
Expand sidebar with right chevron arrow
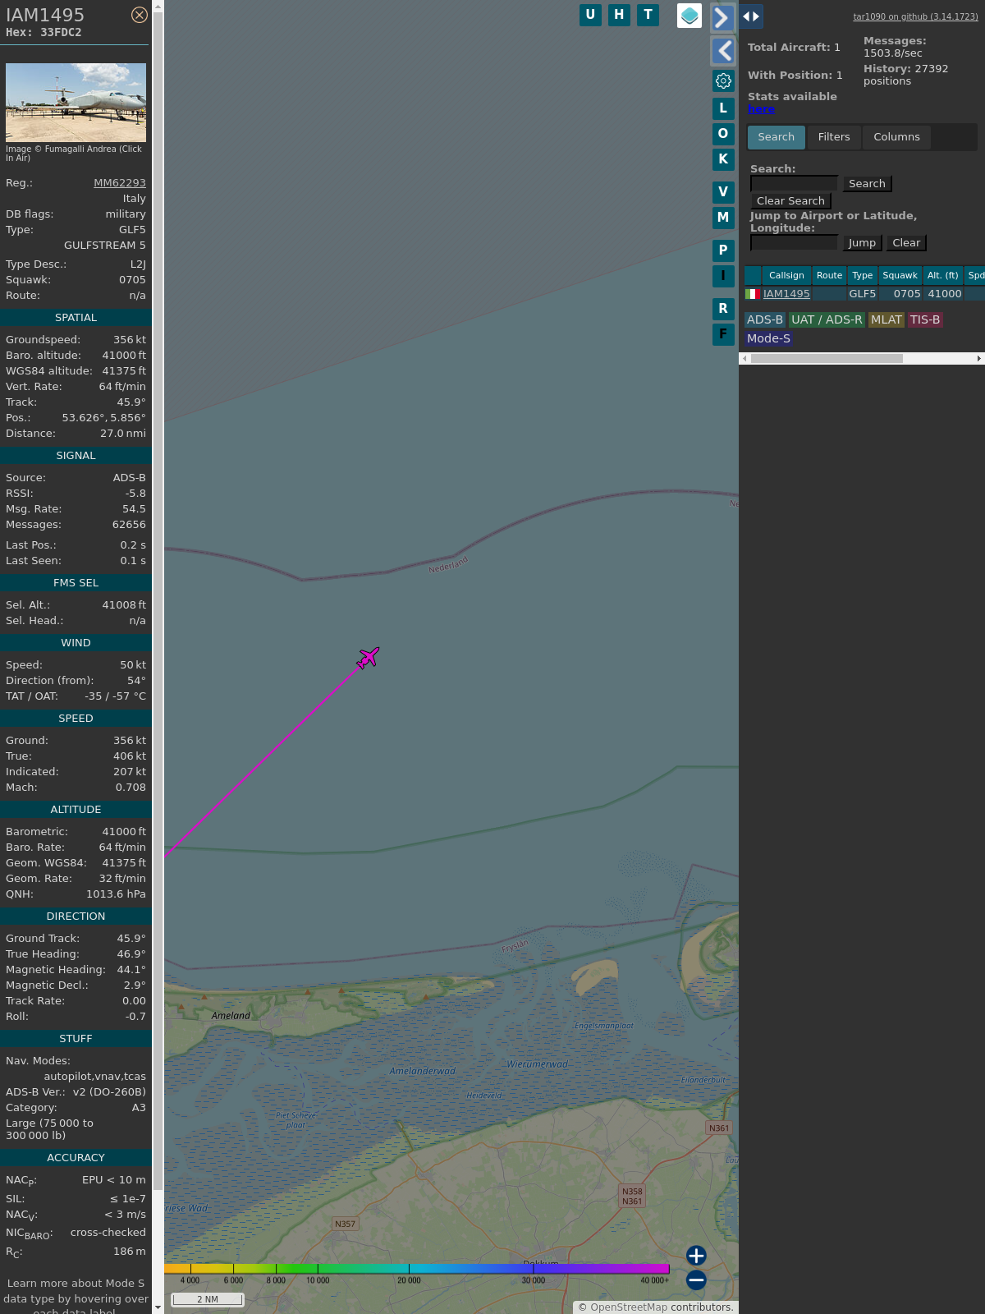[722, 18]
